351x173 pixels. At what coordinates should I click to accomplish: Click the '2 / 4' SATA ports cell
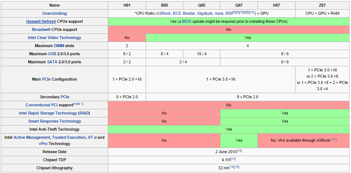[183, 62]
